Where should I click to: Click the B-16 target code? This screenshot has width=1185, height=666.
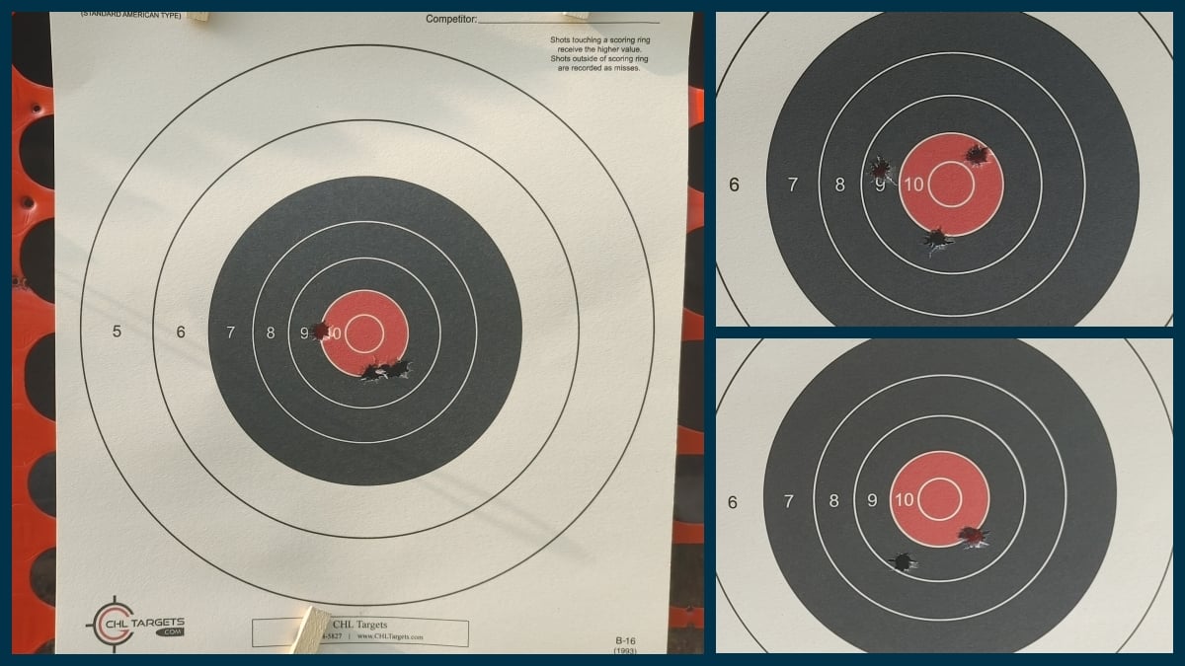coord(624,639)
